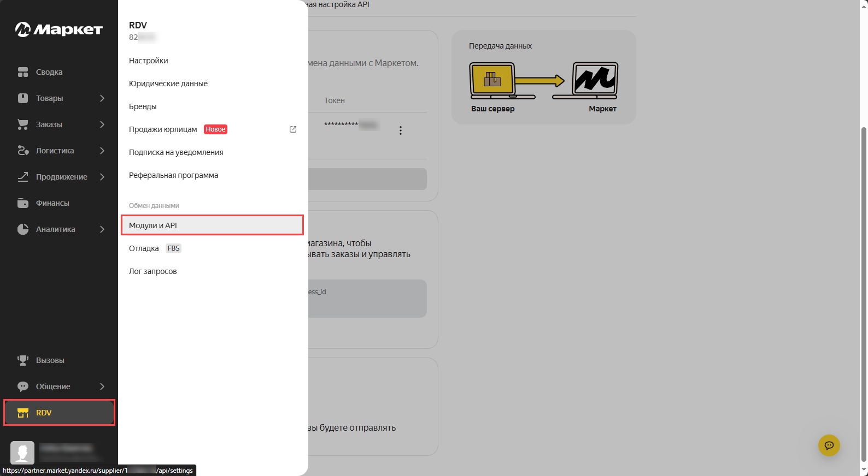The width and height of the screenshot is (868, 476).
Task: Click the masked token value
Action: 351,125
